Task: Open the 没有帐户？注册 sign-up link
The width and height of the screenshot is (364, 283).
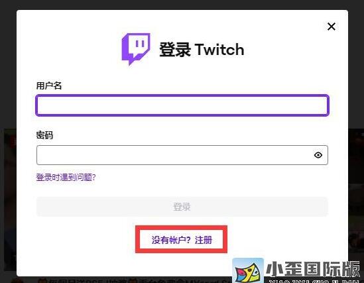Action: [x=182, y=240]
